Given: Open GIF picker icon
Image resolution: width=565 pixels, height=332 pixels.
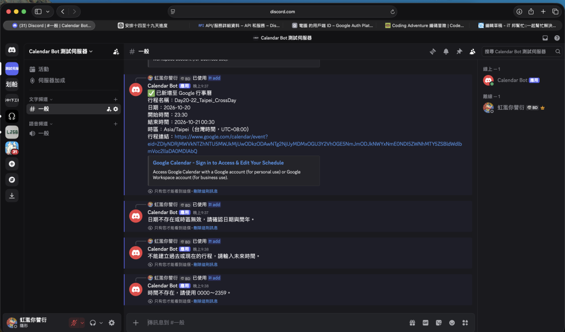Looking at the screenshot, I should pos(425,323).
